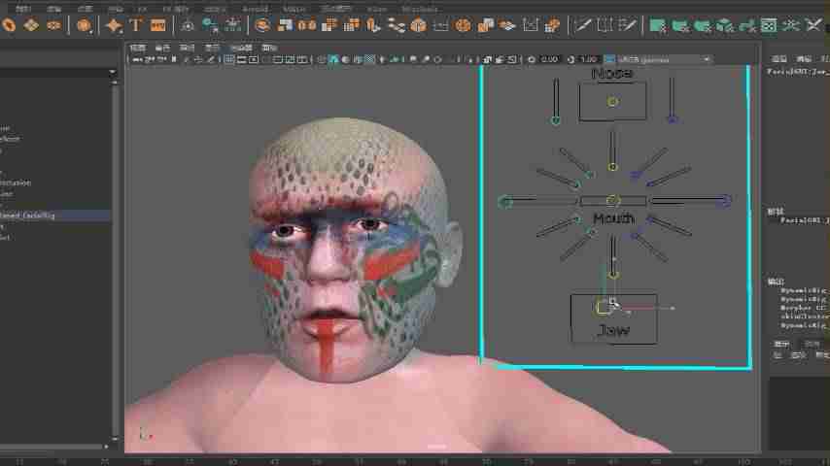Click the orange disc primitive shelf icon
This screenshot has height=466, width=830.
53,25
